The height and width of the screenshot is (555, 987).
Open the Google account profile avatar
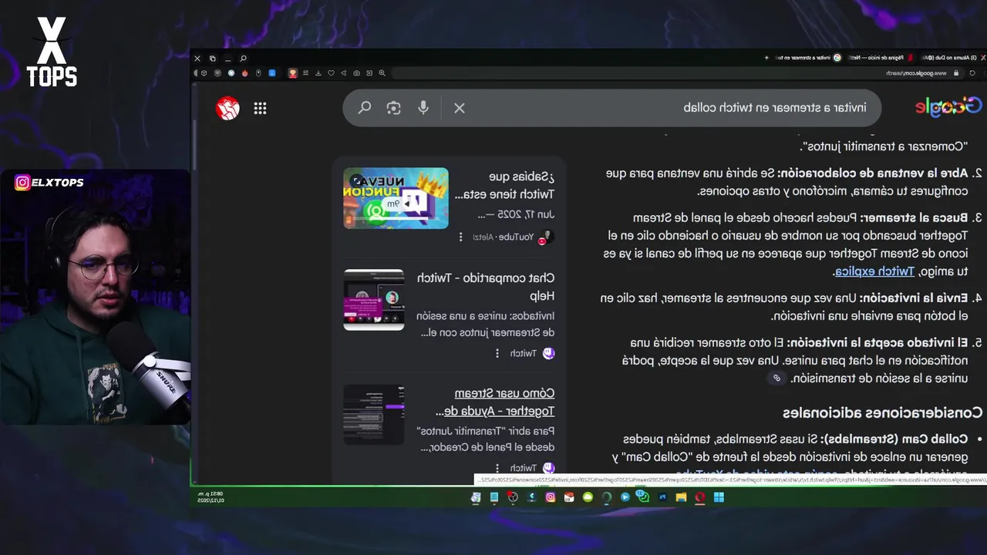click(227, 109)
